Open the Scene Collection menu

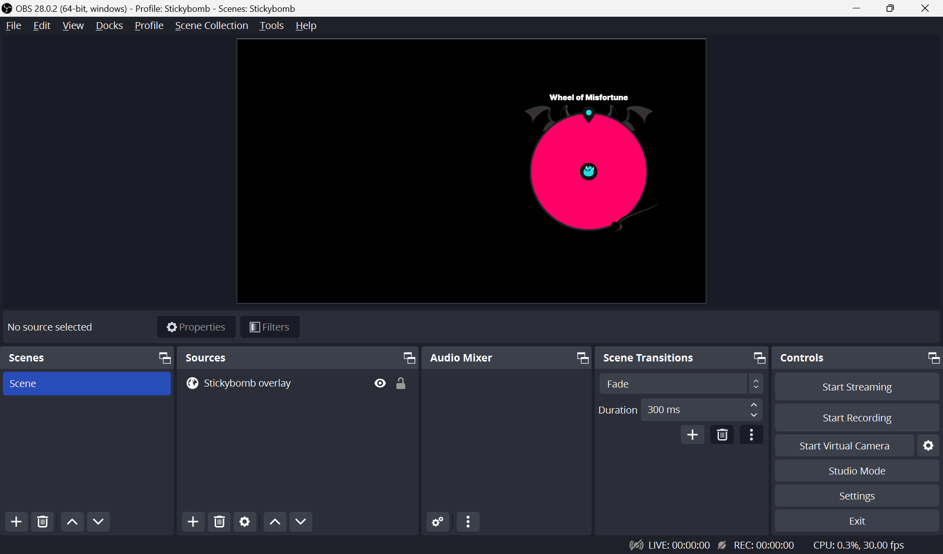click(x=212, y=26)
